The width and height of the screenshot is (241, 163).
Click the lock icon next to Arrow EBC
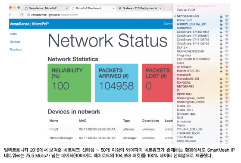click(x=221, y=20)
